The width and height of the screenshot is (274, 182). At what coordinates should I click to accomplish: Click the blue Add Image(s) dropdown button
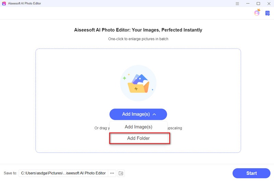138,114
